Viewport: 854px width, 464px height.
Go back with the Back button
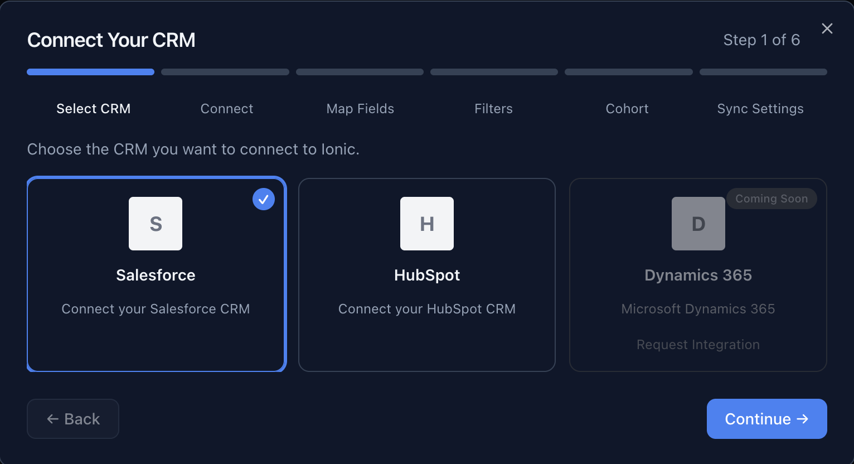point(73,419)
